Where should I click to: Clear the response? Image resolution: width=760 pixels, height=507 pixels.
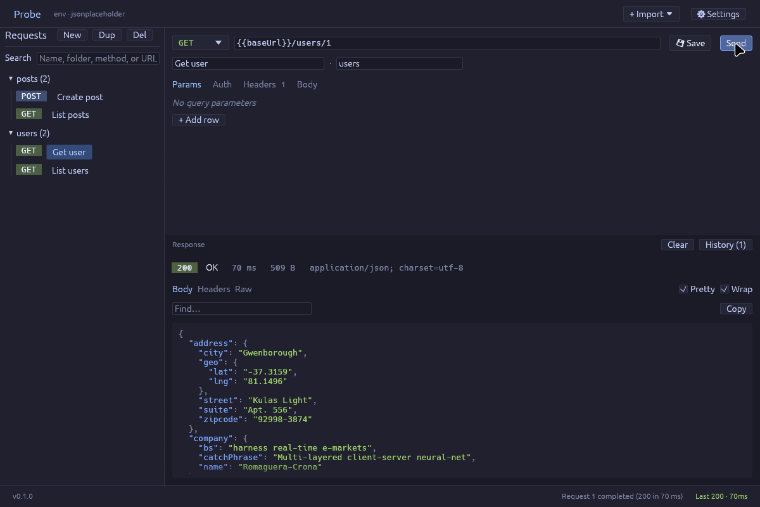click(x=678, y=245)
